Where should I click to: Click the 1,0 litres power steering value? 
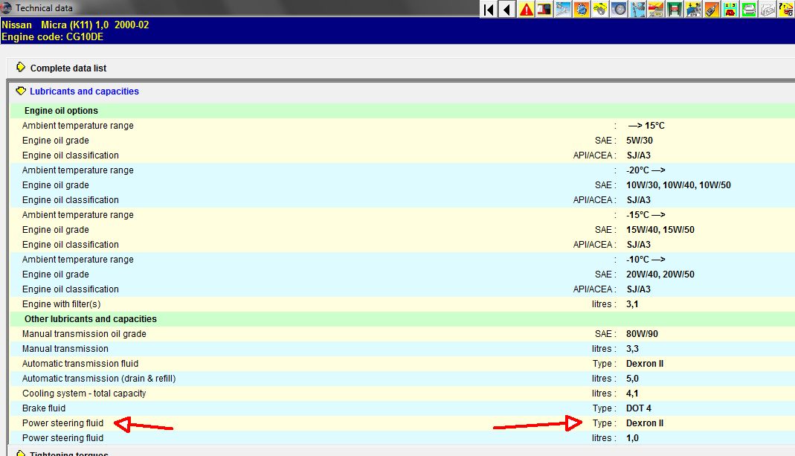click(632, 438)
